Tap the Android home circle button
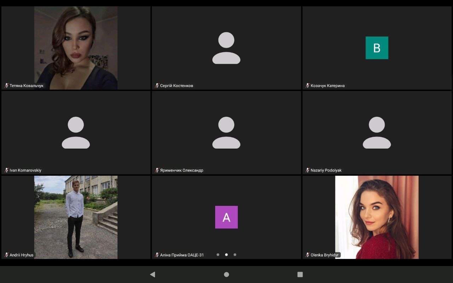 (x=226, y=274)
